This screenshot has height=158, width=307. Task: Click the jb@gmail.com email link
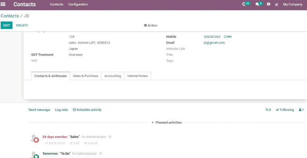214,43
